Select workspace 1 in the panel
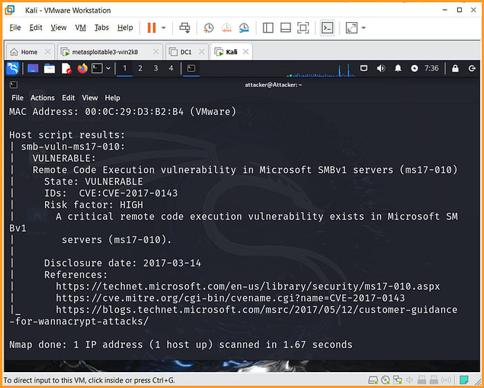The image size is (484, 388). pyautogui.click(x=124, y=68)
